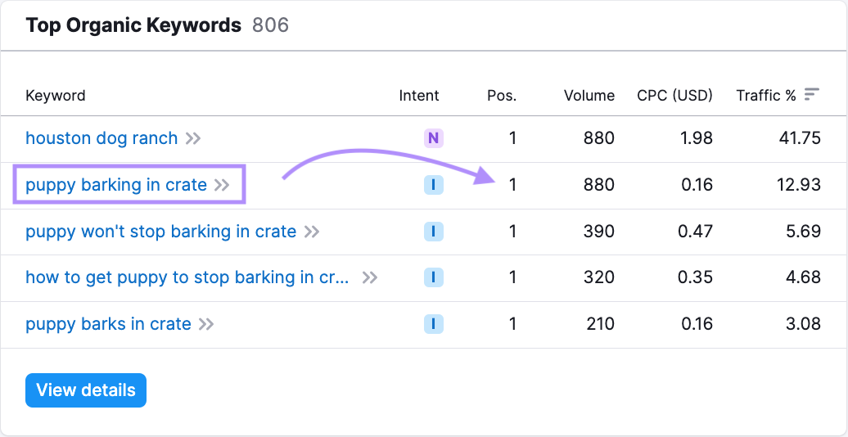
Task: Expand the puppy barking in crate double-chevron
Action: (222, 185)
